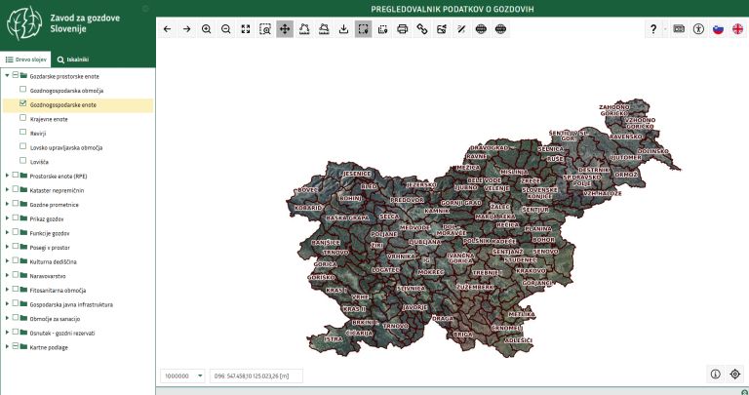Image resolution: width=749 pixels, height=395 pixels.
Task: Choose the measure area polygon tool
Action: tap(324, 29)
